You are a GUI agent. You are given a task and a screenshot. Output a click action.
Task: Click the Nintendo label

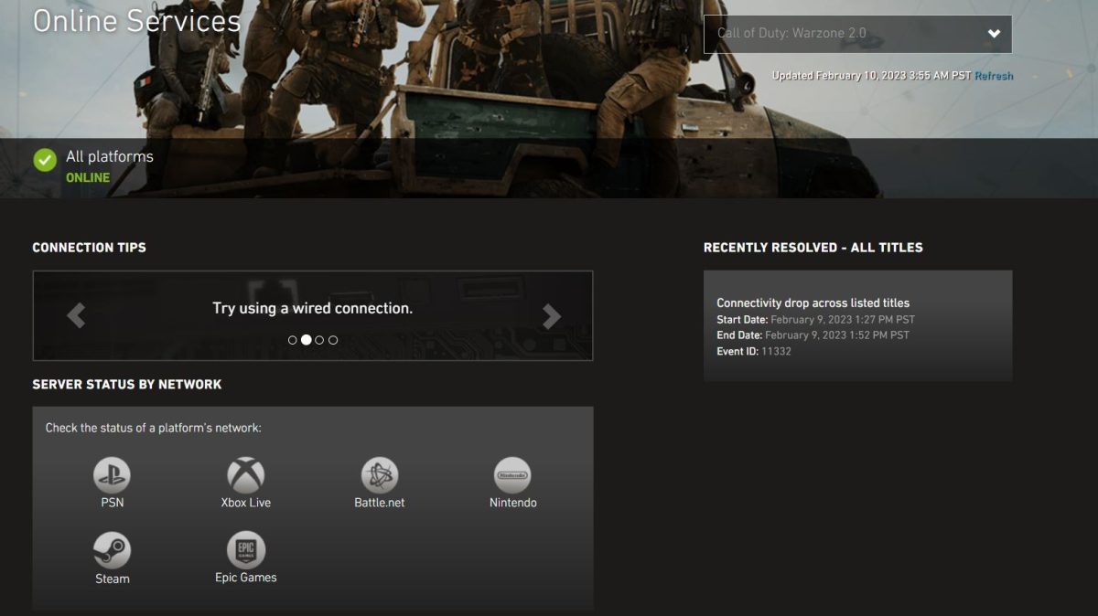pyautogui.click(x=513, y=503)
